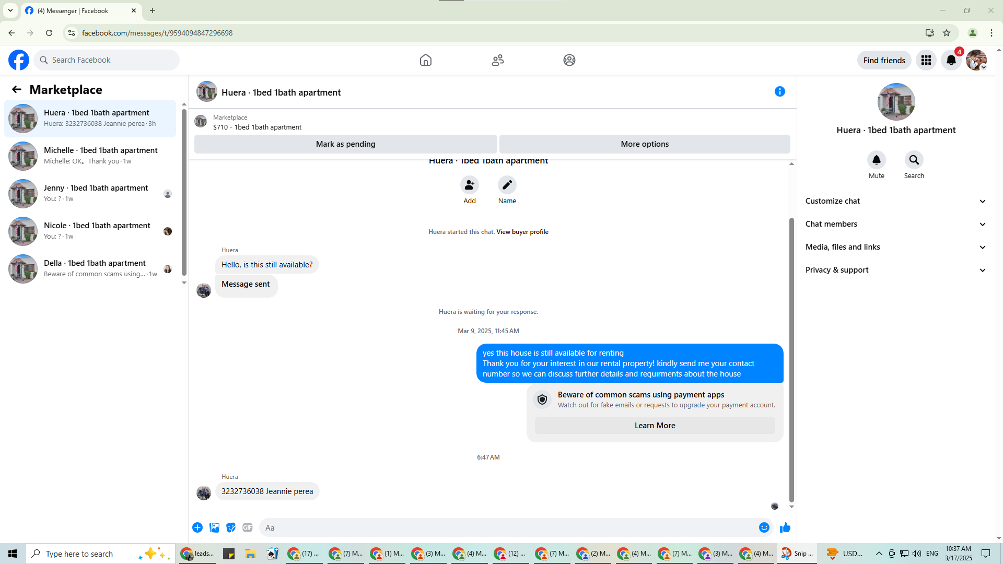The height and width of the screenshot is (564, 1003).
Task: Click Learn More on the scam warning
Action: pyautogui.click(x=655, y=426)
